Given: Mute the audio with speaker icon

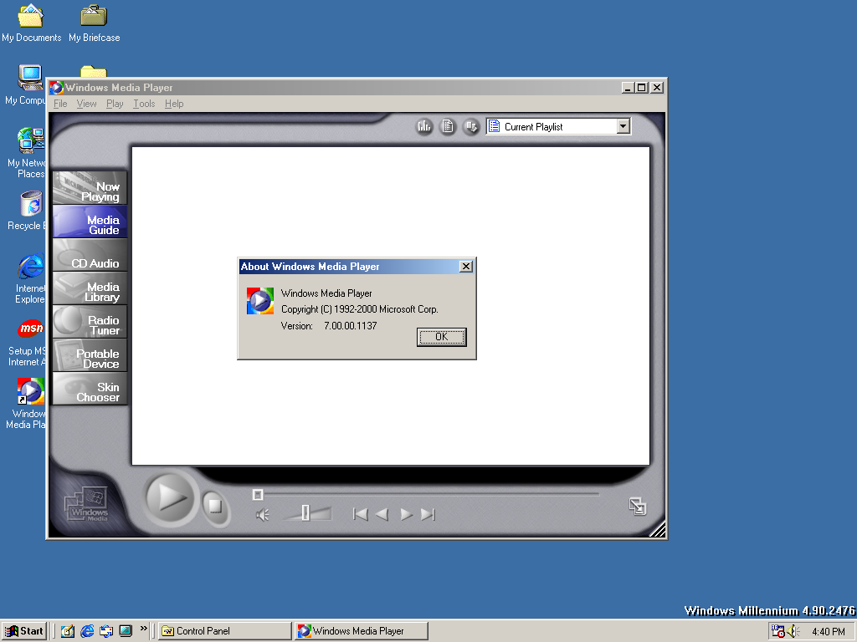Looking at the screenshot, I should [x=263, y=514].
